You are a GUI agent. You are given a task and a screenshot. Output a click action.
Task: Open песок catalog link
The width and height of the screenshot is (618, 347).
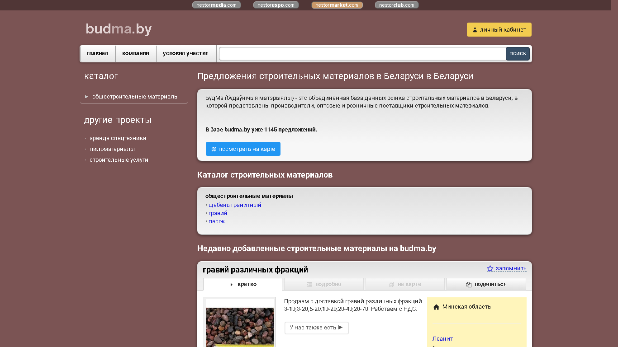(x=217, y=221)
